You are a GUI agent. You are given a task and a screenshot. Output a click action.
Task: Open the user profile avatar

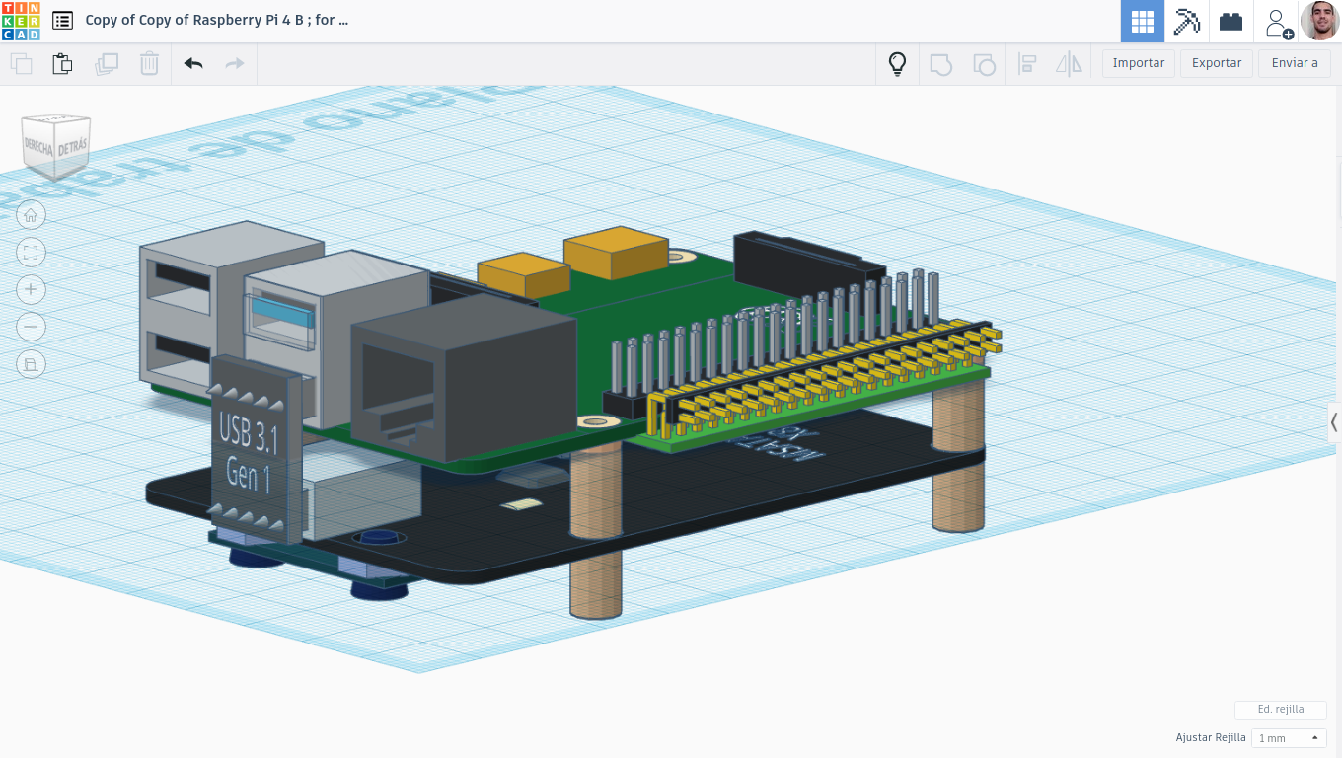(x=1319, y=21)
